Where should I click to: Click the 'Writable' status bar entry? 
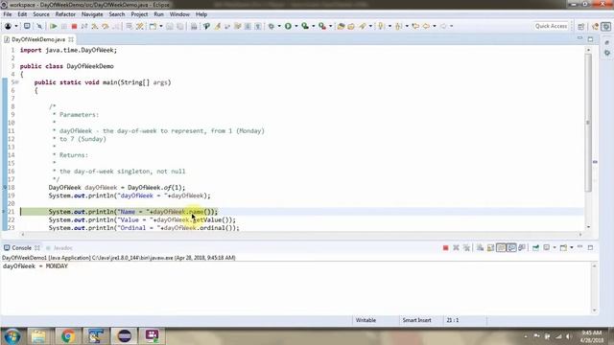pos(366,320)
